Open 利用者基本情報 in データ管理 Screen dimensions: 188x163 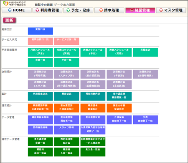point(40,120)
